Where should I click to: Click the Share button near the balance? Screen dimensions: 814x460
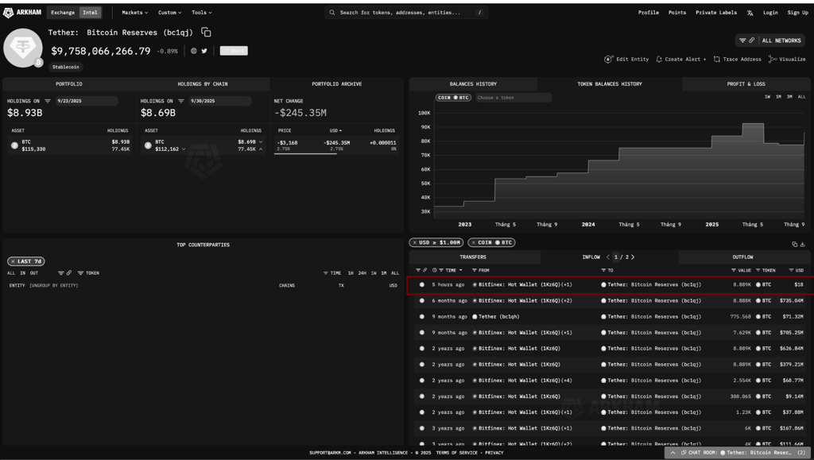(234, 51)
